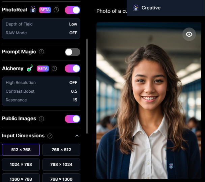
Task: Click the PhotoReal camera icon
Action: tap(33, 9)
